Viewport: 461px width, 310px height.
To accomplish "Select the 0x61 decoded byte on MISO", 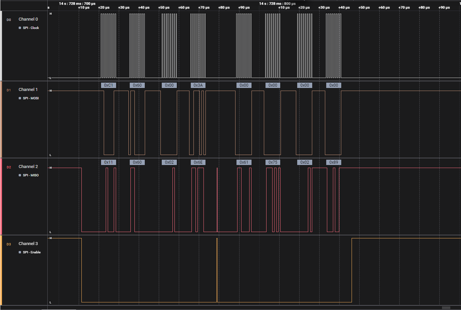I will 244,162.
